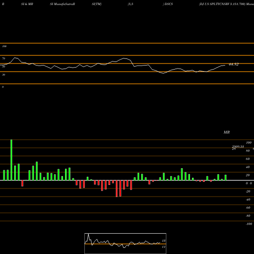
Task: Open the mini overview chart thumbnail
Action: pos(125,243)
